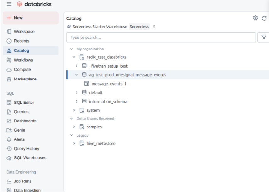
Task: Click the New button
Action: [x=31, y=18]
